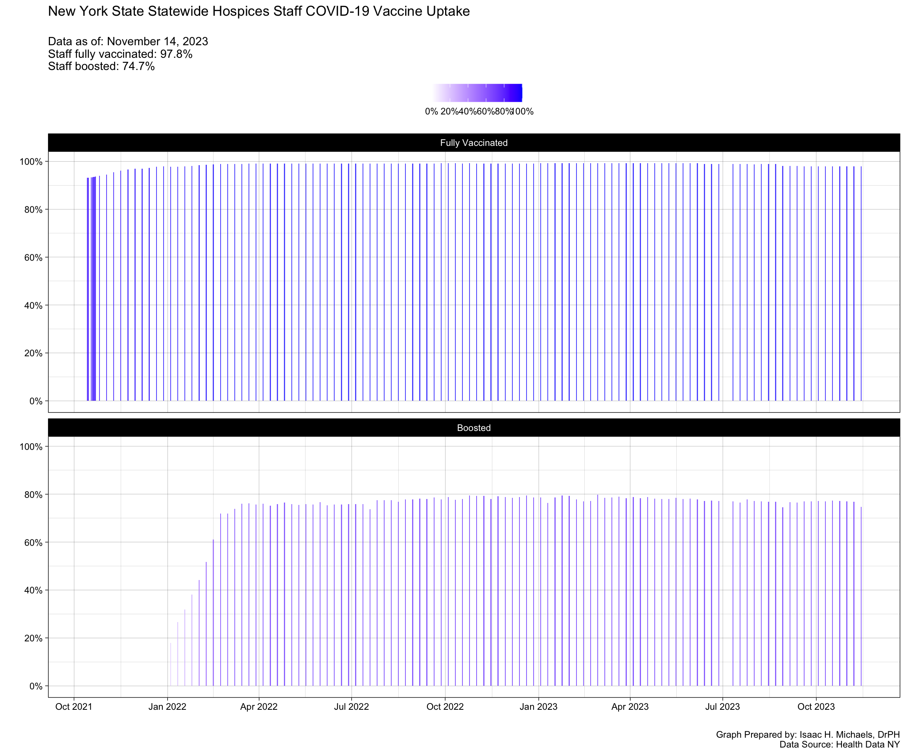Click the 60% label on Boosted axis
Screen dimensions: 906x755
(33, 543)
